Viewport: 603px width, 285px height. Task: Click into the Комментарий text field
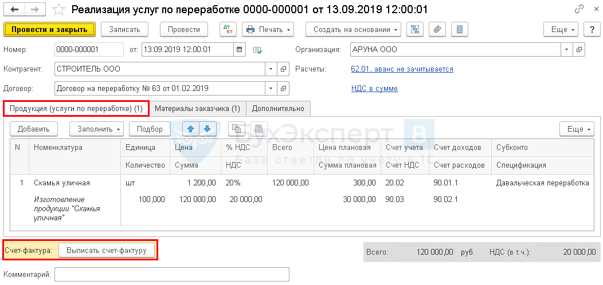pos(171,275)
